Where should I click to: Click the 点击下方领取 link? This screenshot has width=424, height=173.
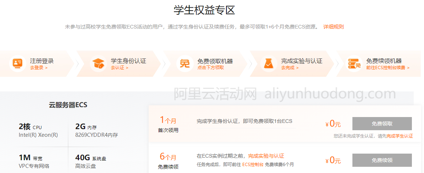211,68
